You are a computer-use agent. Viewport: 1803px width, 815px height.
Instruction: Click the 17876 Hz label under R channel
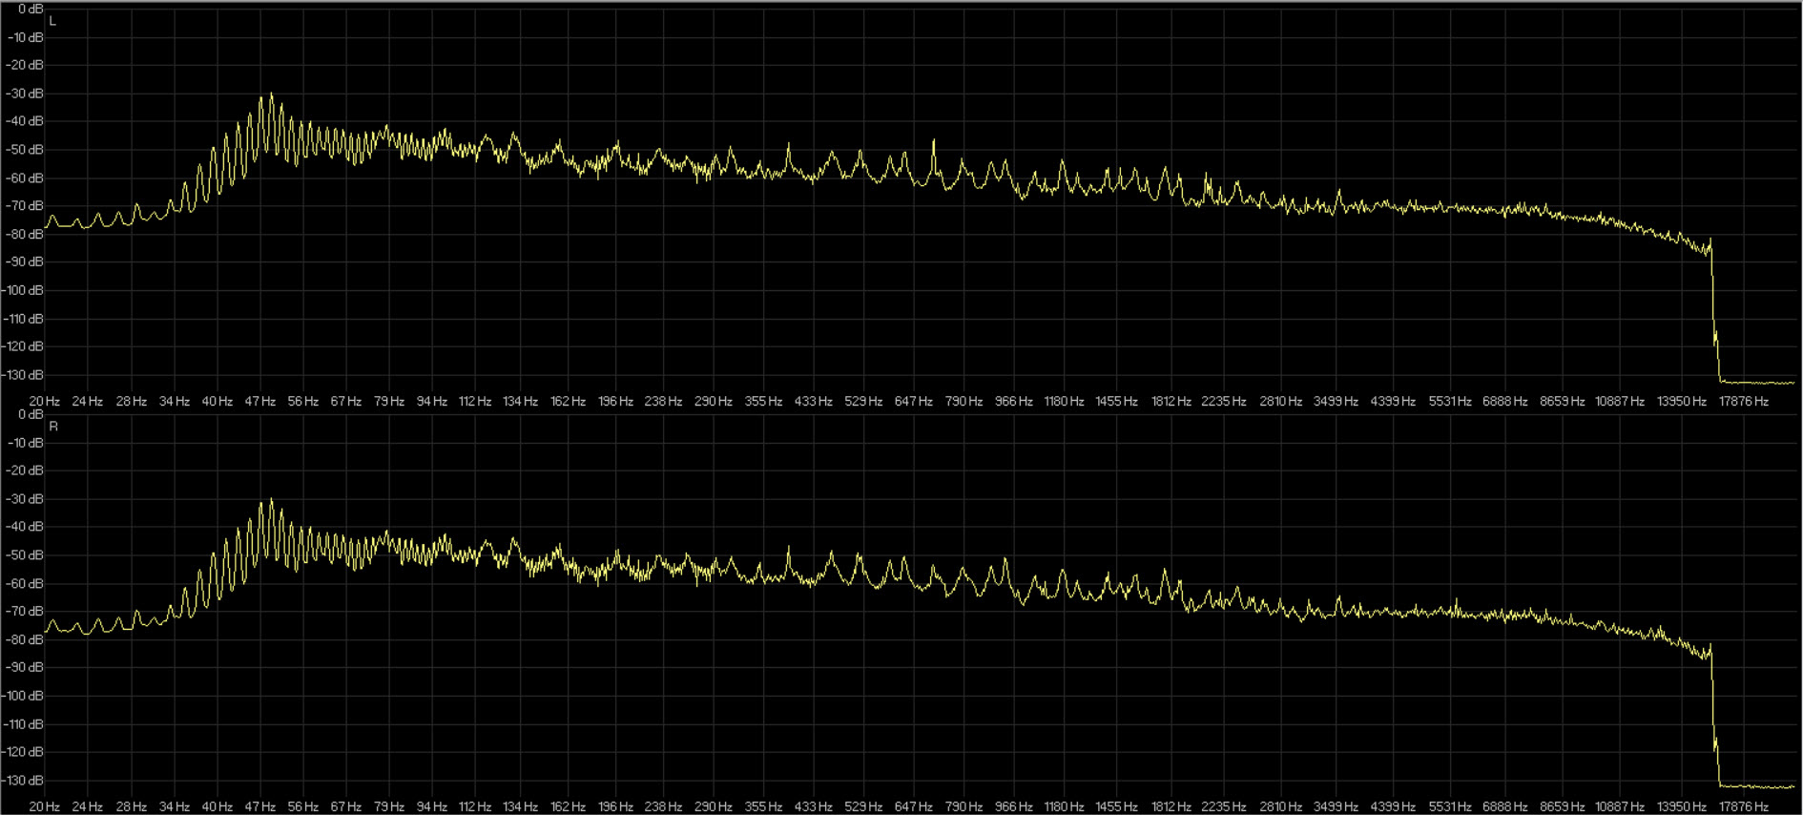click(x=1743, y=806)
